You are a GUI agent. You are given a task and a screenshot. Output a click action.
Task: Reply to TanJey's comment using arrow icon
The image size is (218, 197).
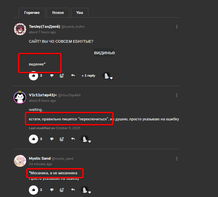(73, 75)
